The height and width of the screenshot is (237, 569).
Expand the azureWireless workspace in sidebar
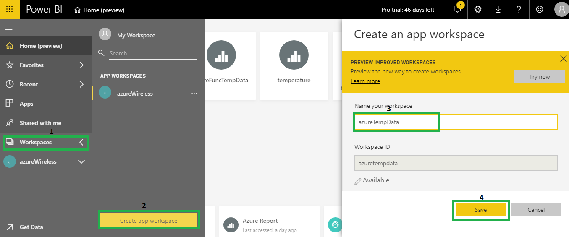[81, 161]
